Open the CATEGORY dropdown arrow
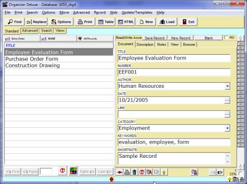This screenshot has height=184, width=247. click(x=227, y=128)
